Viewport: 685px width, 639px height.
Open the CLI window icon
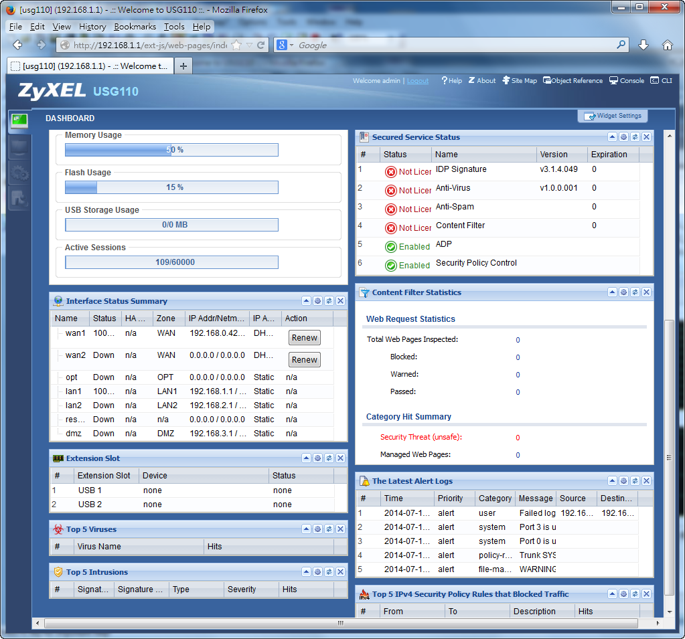tap(661, 81)
